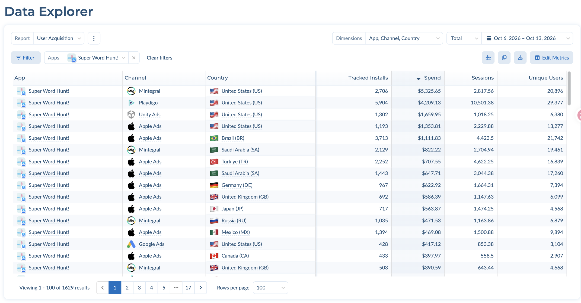Click the Türkiye flag icon
This screenshot has height=303, width=581.
click(214, 162)
